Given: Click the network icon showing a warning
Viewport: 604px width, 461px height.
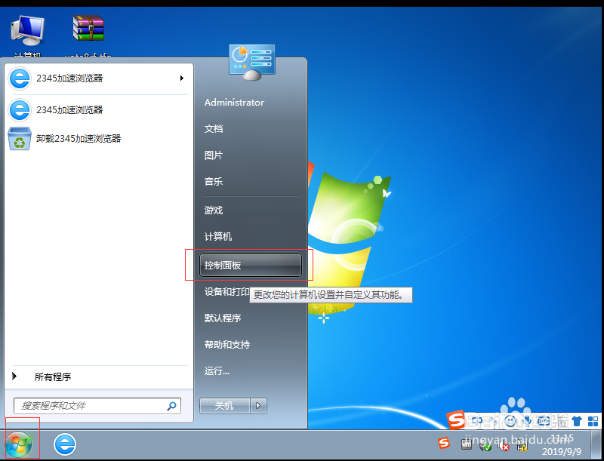Looking at the screenshot, I should [x=522, y=445].
